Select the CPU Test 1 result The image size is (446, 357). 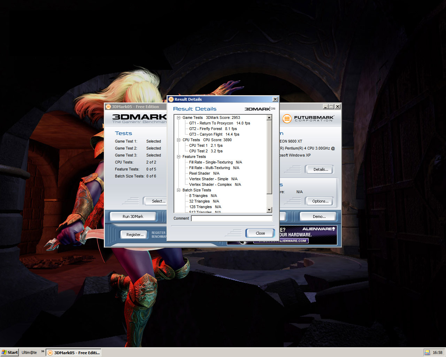click(206, 146)
